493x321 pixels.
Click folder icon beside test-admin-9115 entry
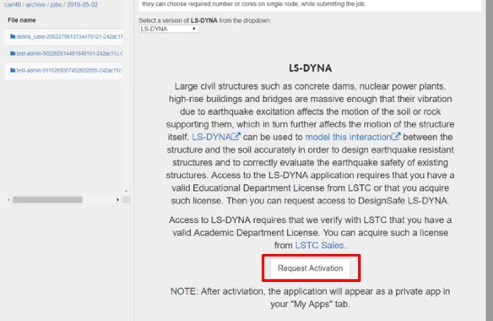(x=13, y=71)
